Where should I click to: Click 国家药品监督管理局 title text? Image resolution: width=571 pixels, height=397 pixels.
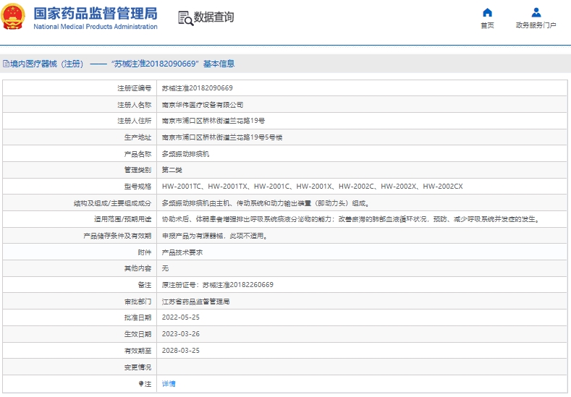point(96,14)
